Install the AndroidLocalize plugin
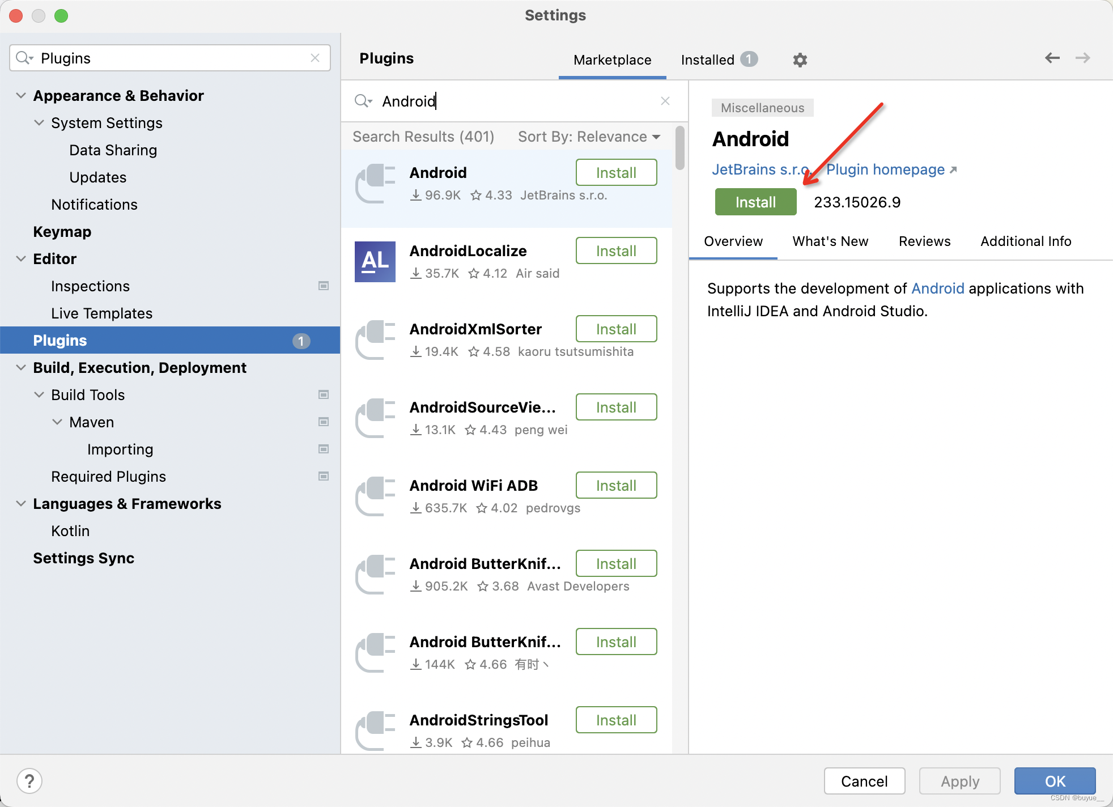Image resolution: width=1113 pixels, height=807 pixels. 616,251
